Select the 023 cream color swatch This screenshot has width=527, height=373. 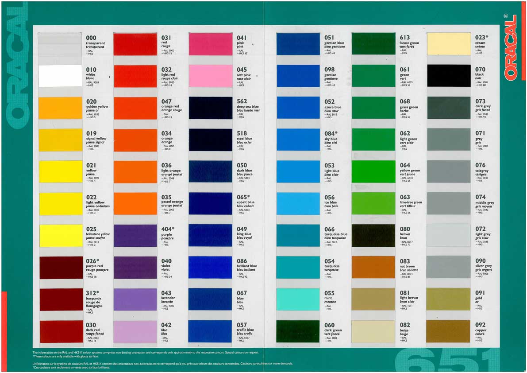point(449,44)
